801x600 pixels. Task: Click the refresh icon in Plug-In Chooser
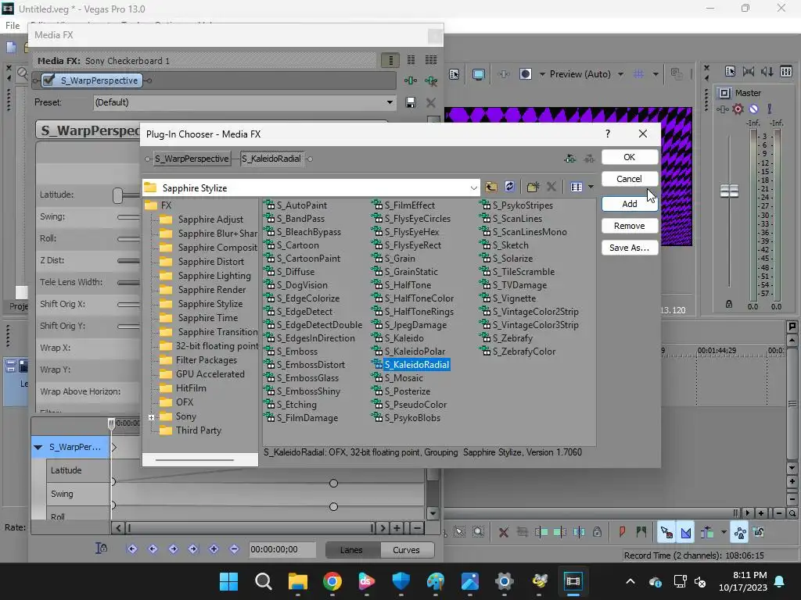[x=509, y=187]
